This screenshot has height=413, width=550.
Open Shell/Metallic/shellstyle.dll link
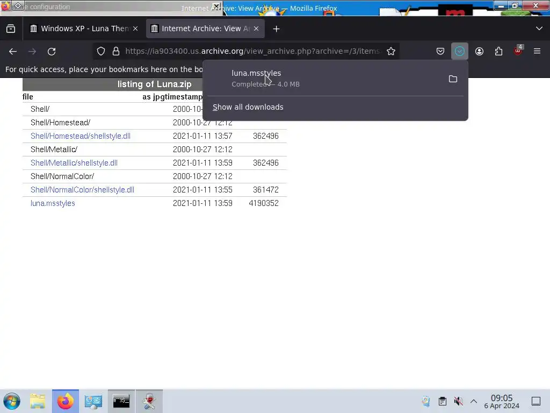[x=74, y=163]
